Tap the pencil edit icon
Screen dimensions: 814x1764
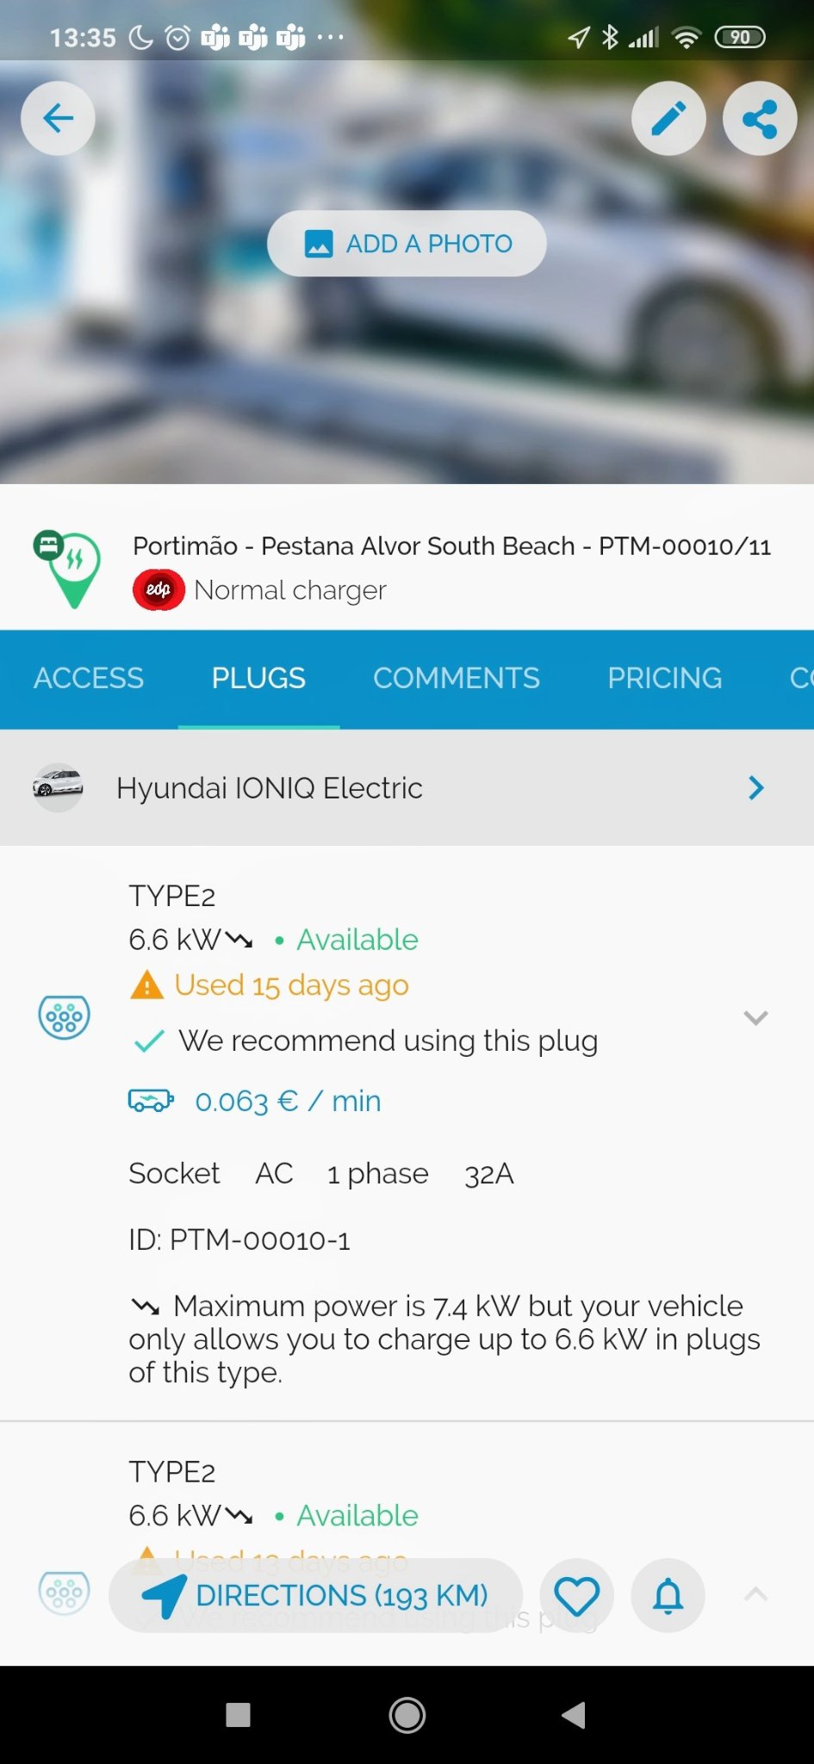coord(668,119)
